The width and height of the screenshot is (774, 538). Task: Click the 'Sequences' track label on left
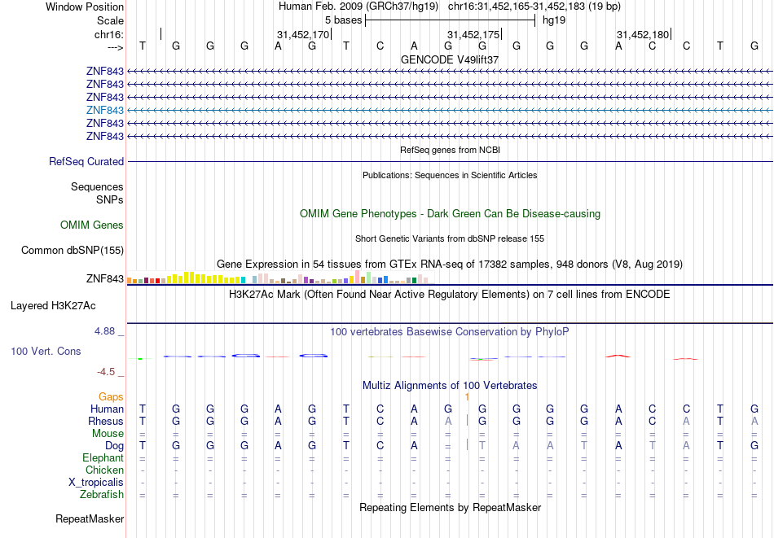coord(97,187)
